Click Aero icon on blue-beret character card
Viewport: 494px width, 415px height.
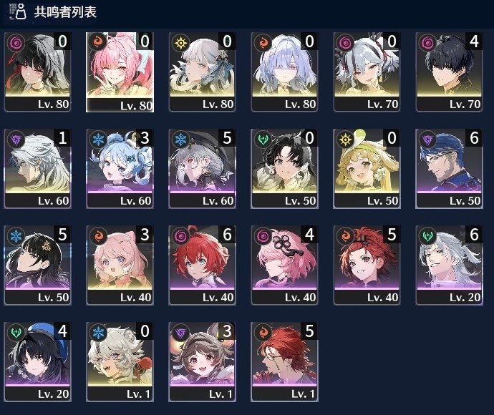[16, 333]
